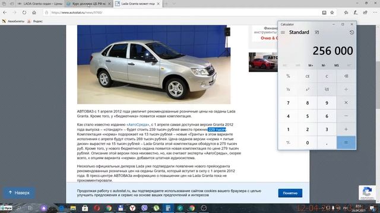Close the Lada Granta может под tab

(159, 4)
